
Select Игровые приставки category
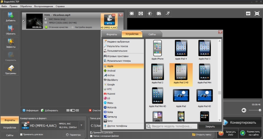[124, 56]
